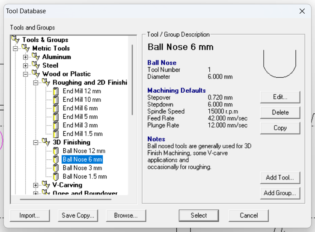The width and height of the screenshot is (315, 232).
Task: Click the Ball Nose 6 mm tool icon
Action: pyautogui.click(x=56, y=159)
